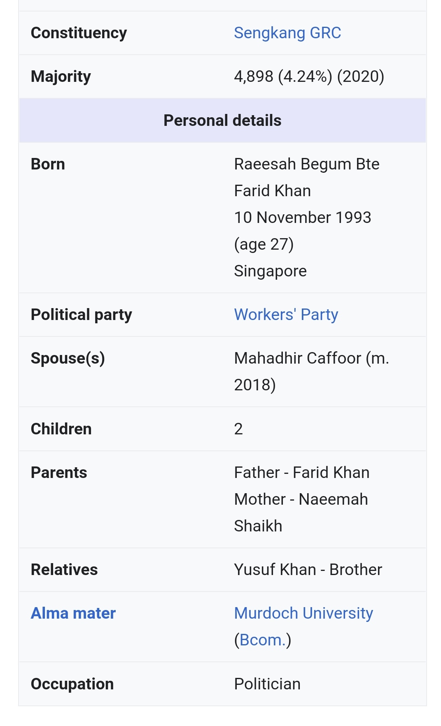The height and width of the screenshot is (726, 441).
Task: Open the Sengkang GRC link
Action: click(287, 33)
